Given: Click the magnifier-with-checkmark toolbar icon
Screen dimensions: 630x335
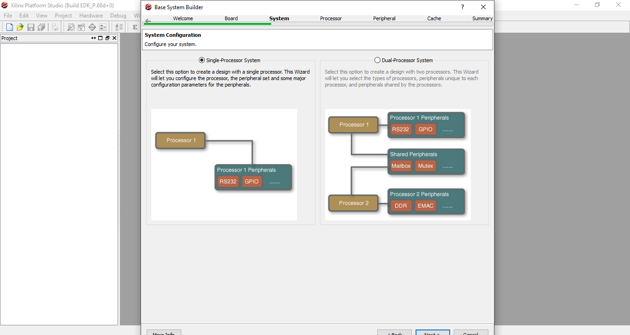Looking at the screenshot, I should [x=71, y=27].
